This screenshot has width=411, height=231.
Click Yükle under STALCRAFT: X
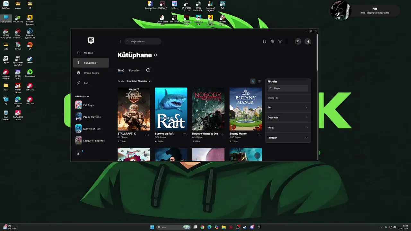[122, 141]
